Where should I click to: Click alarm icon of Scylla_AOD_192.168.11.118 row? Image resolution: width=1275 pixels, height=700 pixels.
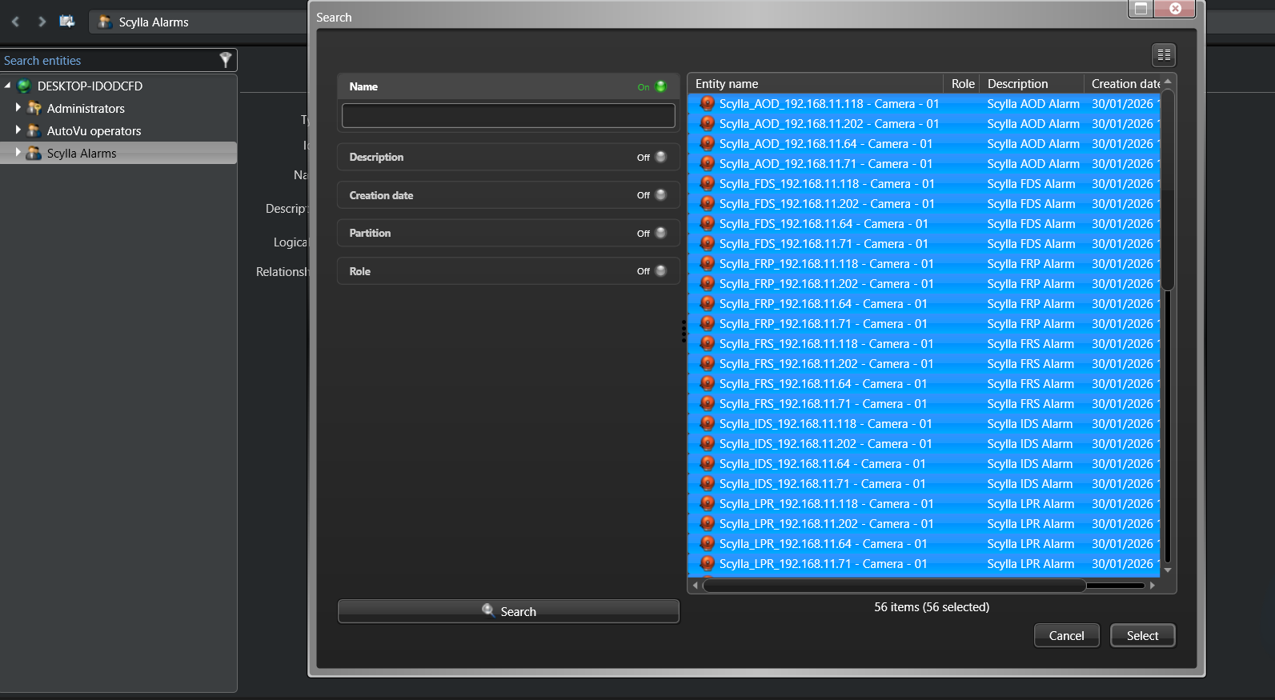tap(707, 104)
